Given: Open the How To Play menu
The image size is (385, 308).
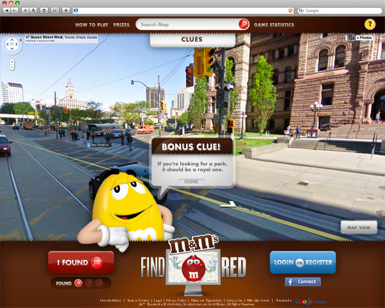Looking at the screenshot, I should [x=92, y=24].
